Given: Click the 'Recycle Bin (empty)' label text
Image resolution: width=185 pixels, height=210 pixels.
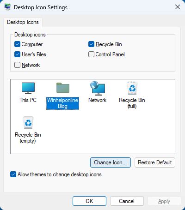Looking at the screenshot, I should (28, 138).
